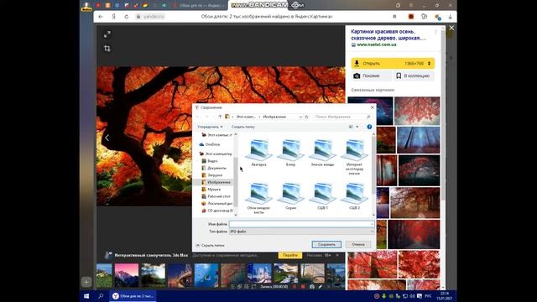Click yellow Открыть button in sidebar
The height and width of the screenshot is (302, 537).
(x=376, y=64)
